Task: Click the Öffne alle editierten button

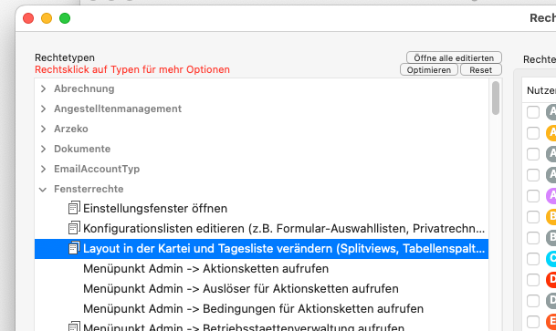Action: (x=454, y=57)
